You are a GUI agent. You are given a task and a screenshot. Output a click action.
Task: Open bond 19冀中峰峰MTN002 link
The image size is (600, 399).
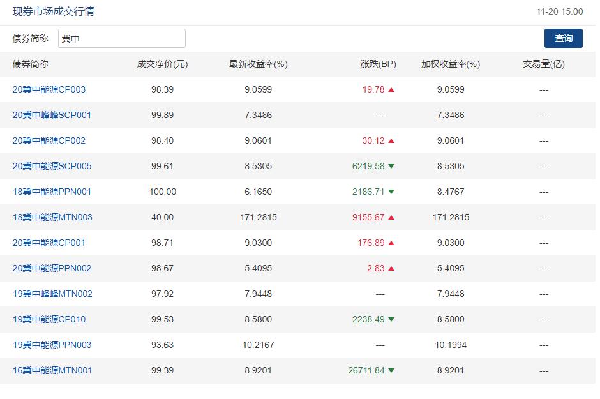(x=52, y=294)
